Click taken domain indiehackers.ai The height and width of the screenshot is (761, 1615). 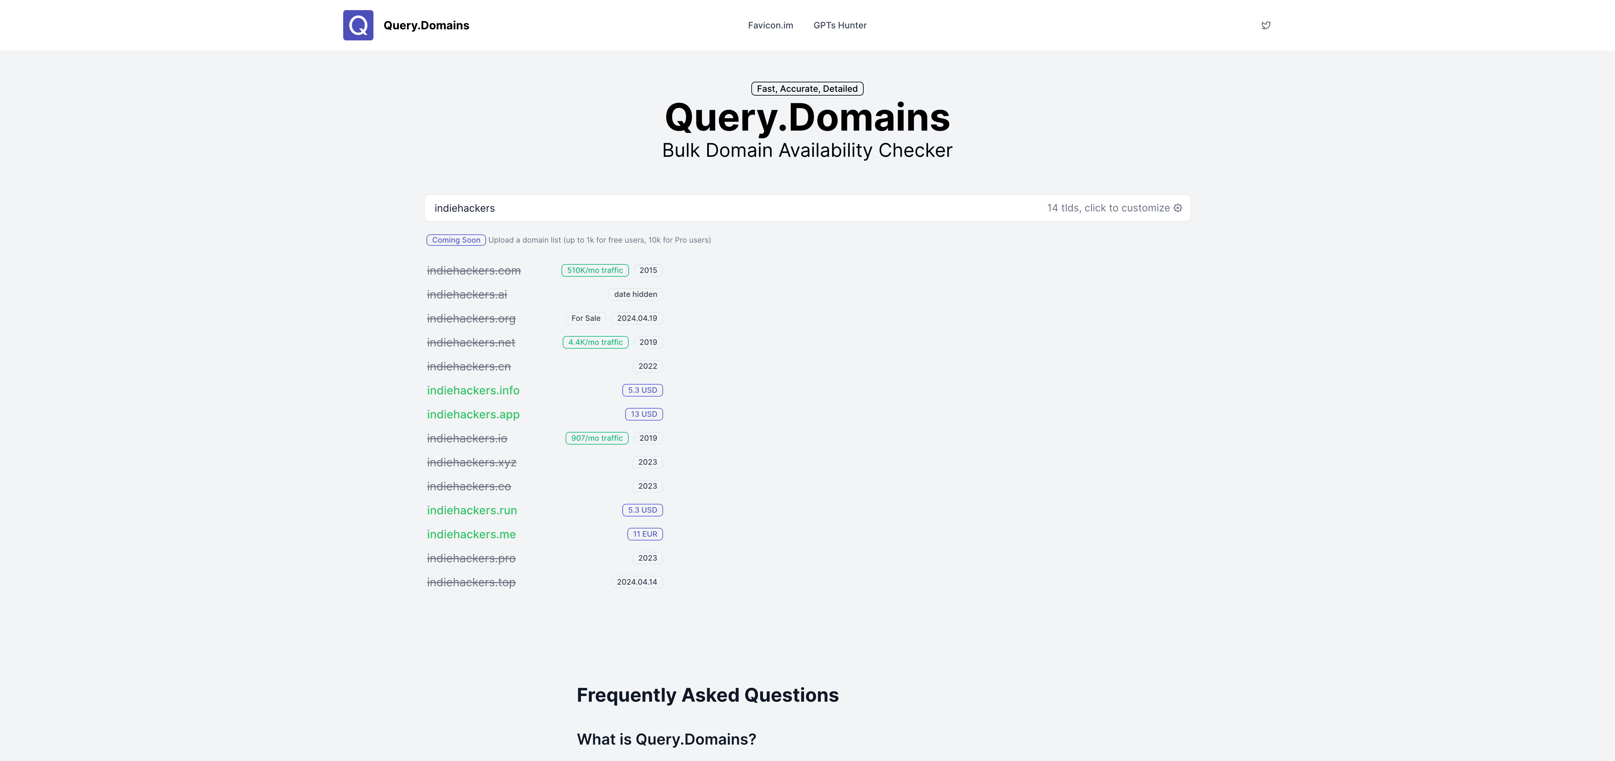[467, 295]
